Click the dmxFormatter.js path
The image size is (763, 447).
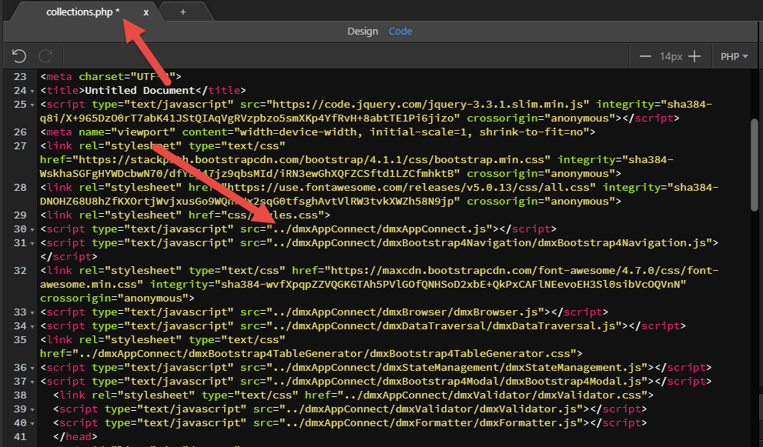pos(430,422)
